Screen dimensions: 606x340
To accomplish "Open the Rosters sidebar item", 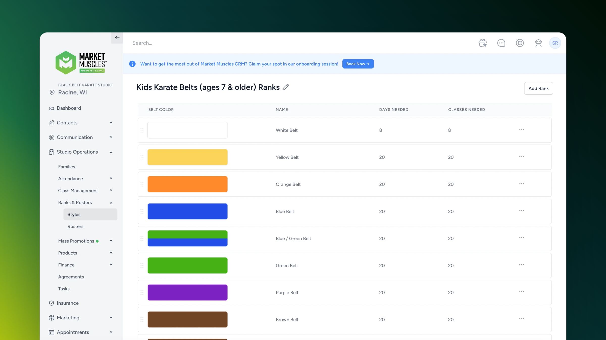I will pos(75,226).
